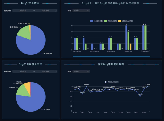
Task: Click blue data zoom slider under bar chart
Action: point(111,57)
